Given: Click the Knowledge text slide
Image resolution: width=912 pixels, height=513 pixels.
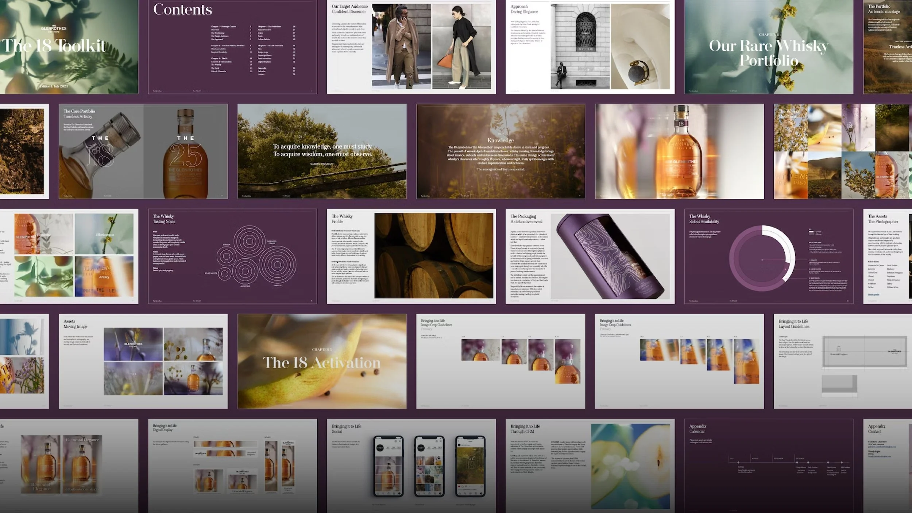Looking at the screenshot, I should 501,151.
